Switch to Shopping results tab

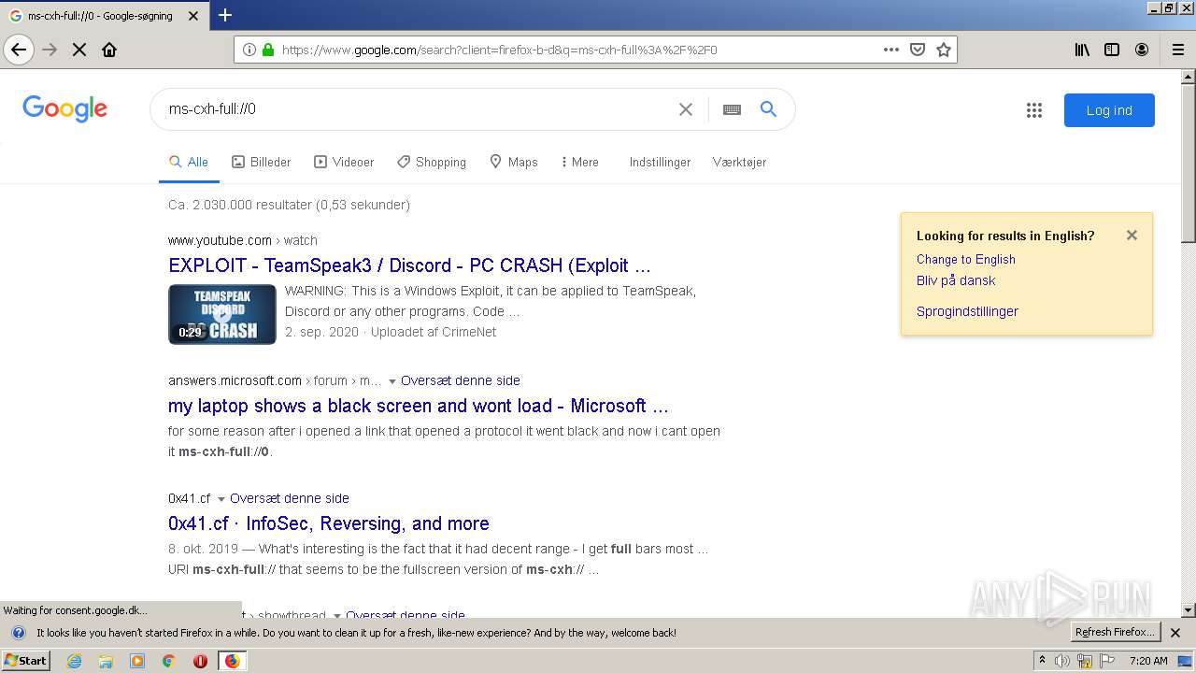click(432, 162)
